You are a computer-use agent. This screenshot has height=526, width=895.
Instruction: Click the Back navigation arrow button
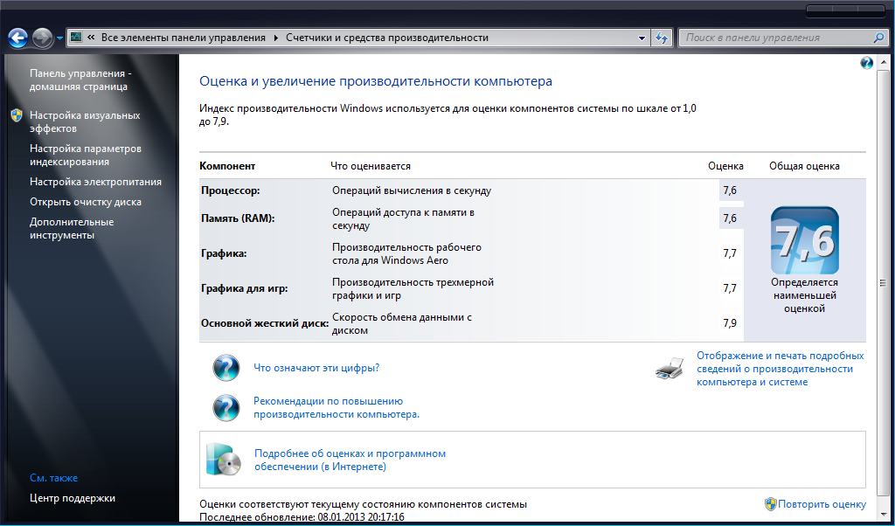(x=18, y=38)
